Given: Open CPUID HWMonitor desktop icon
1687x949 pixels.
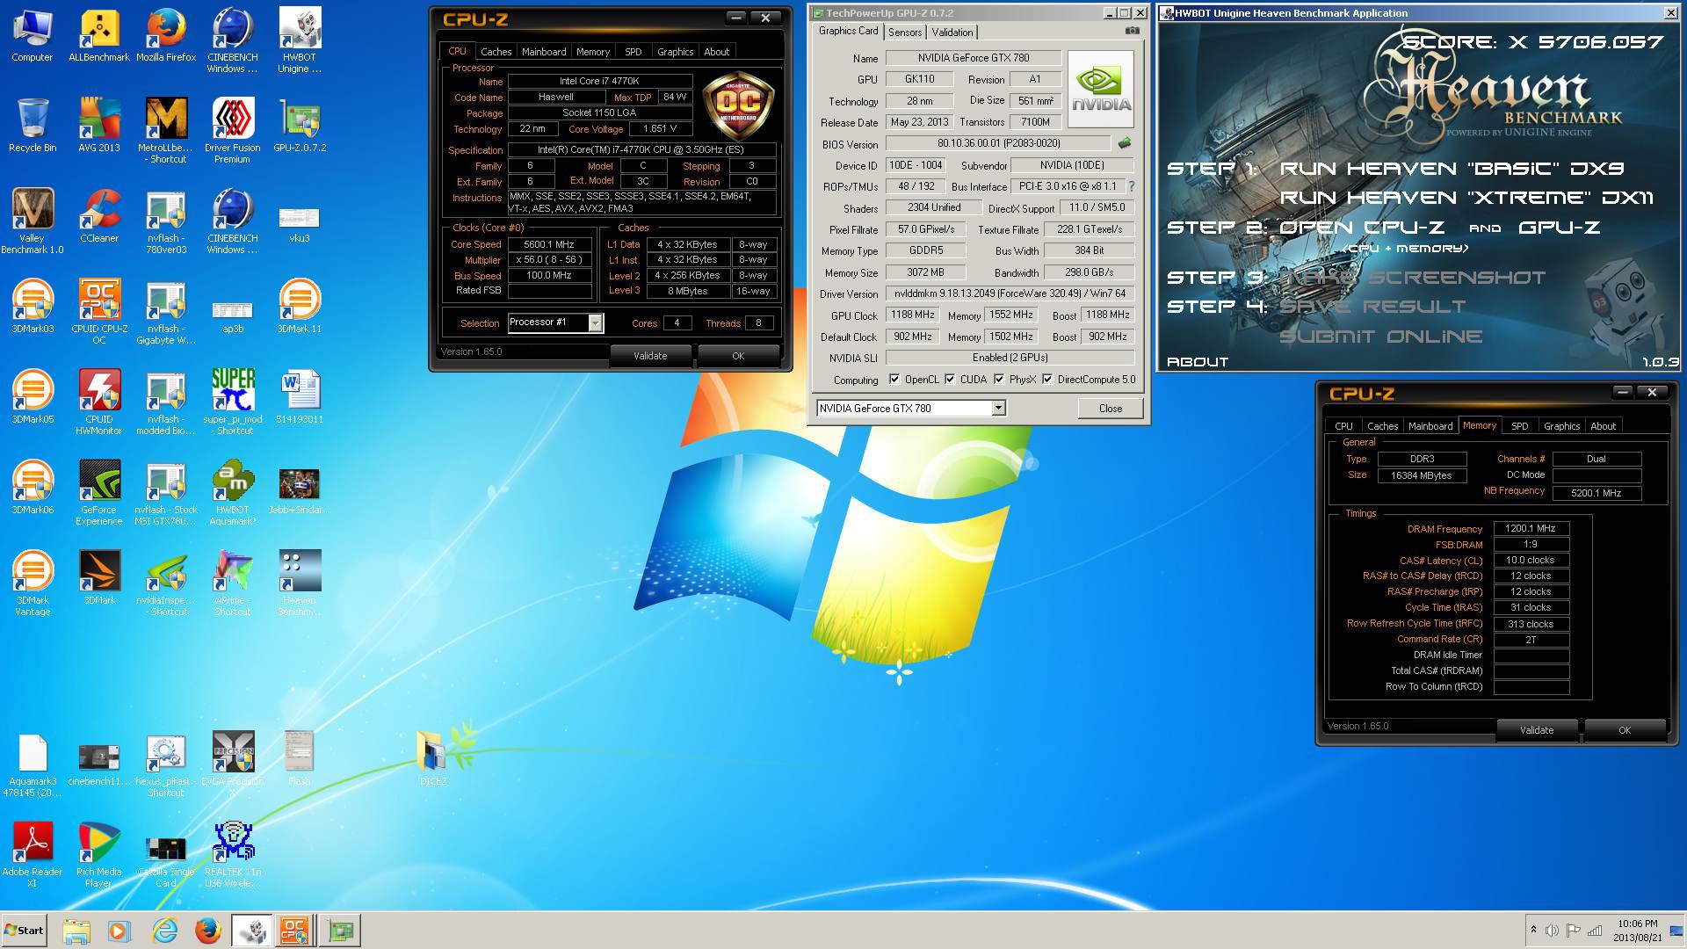Looking at the screenshot, I should (99, 402).
